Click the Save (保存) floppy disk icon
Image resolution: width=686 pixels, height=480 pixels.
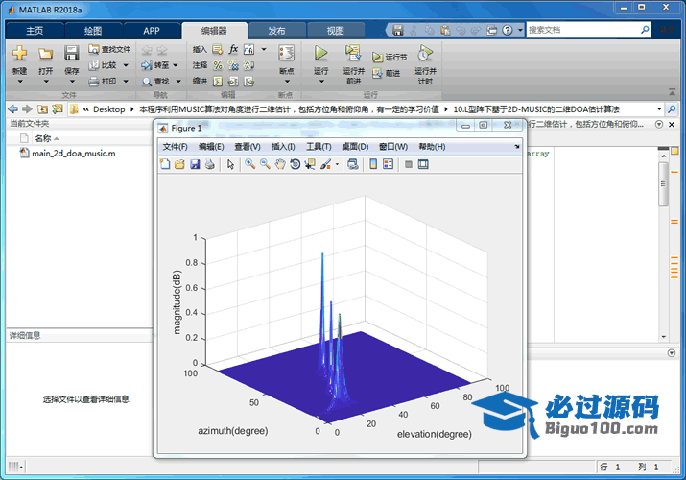coord(71,53)
